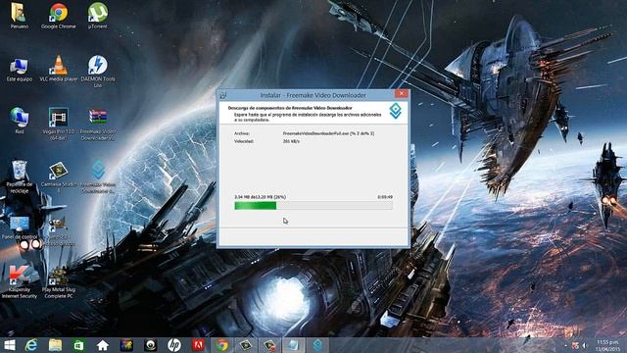The image size is (627, 353).
Task: Select the Freemake Video Downloader archive icon
Action: pyautogui.click(x=98, y=124)
